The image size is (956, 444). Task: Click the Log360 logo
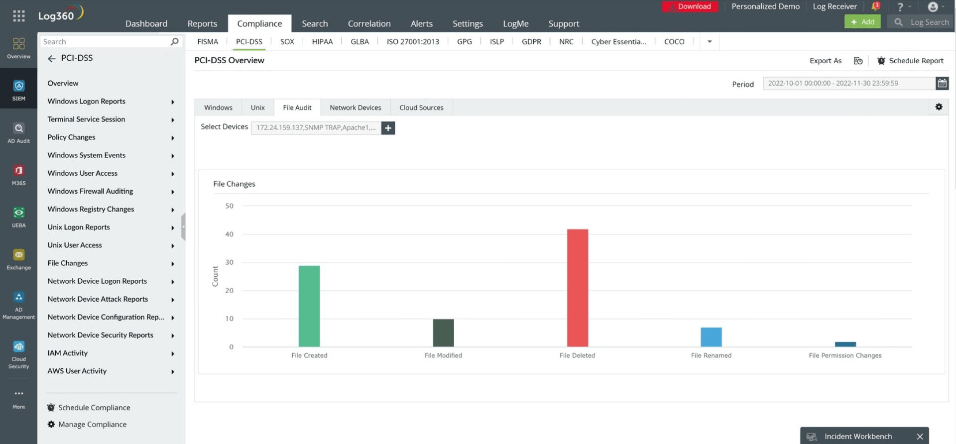(61, 13)
